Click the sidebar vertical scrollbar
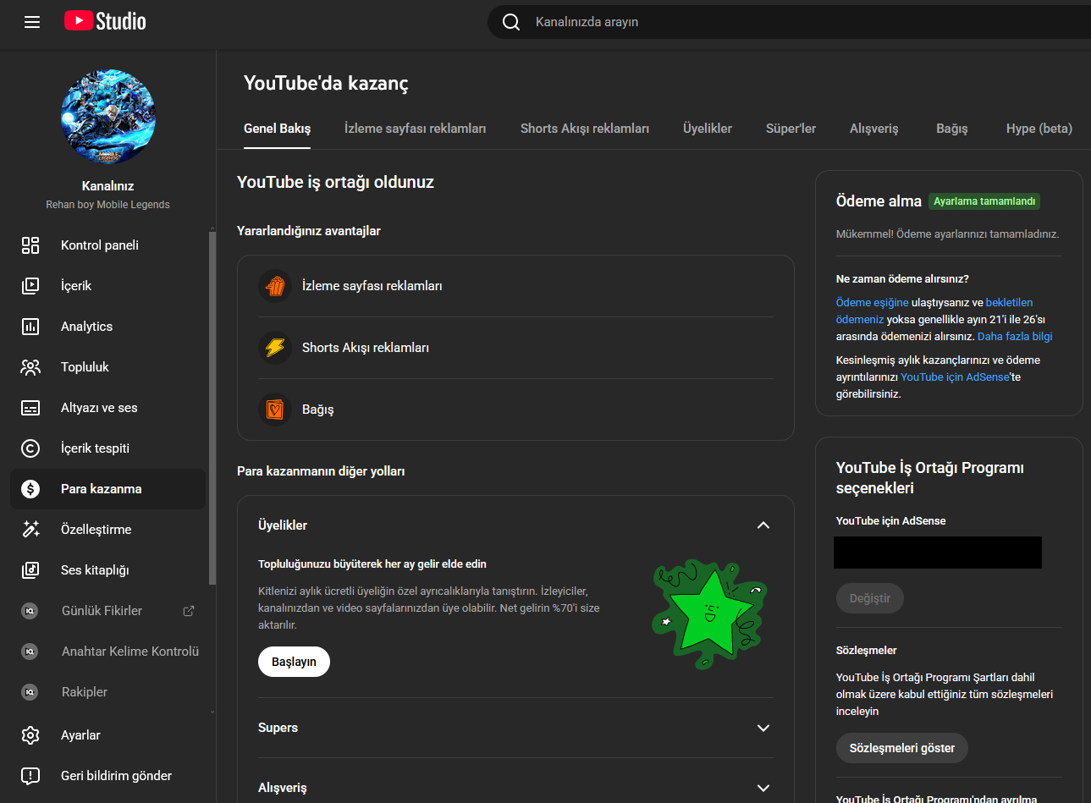This screenshot has height=803, width=1091. [212, 407]
